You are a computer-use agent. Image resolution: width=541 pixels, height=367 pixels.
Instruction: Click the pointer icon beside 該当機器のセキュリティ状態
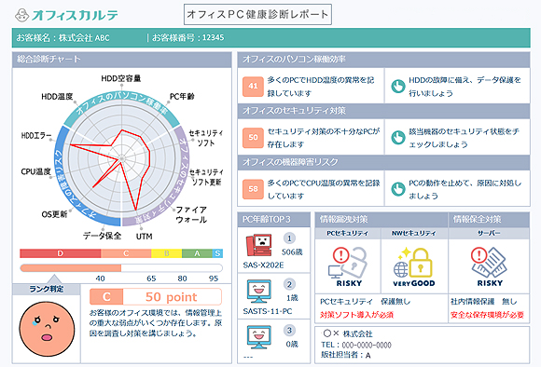[x=397, y=138]
